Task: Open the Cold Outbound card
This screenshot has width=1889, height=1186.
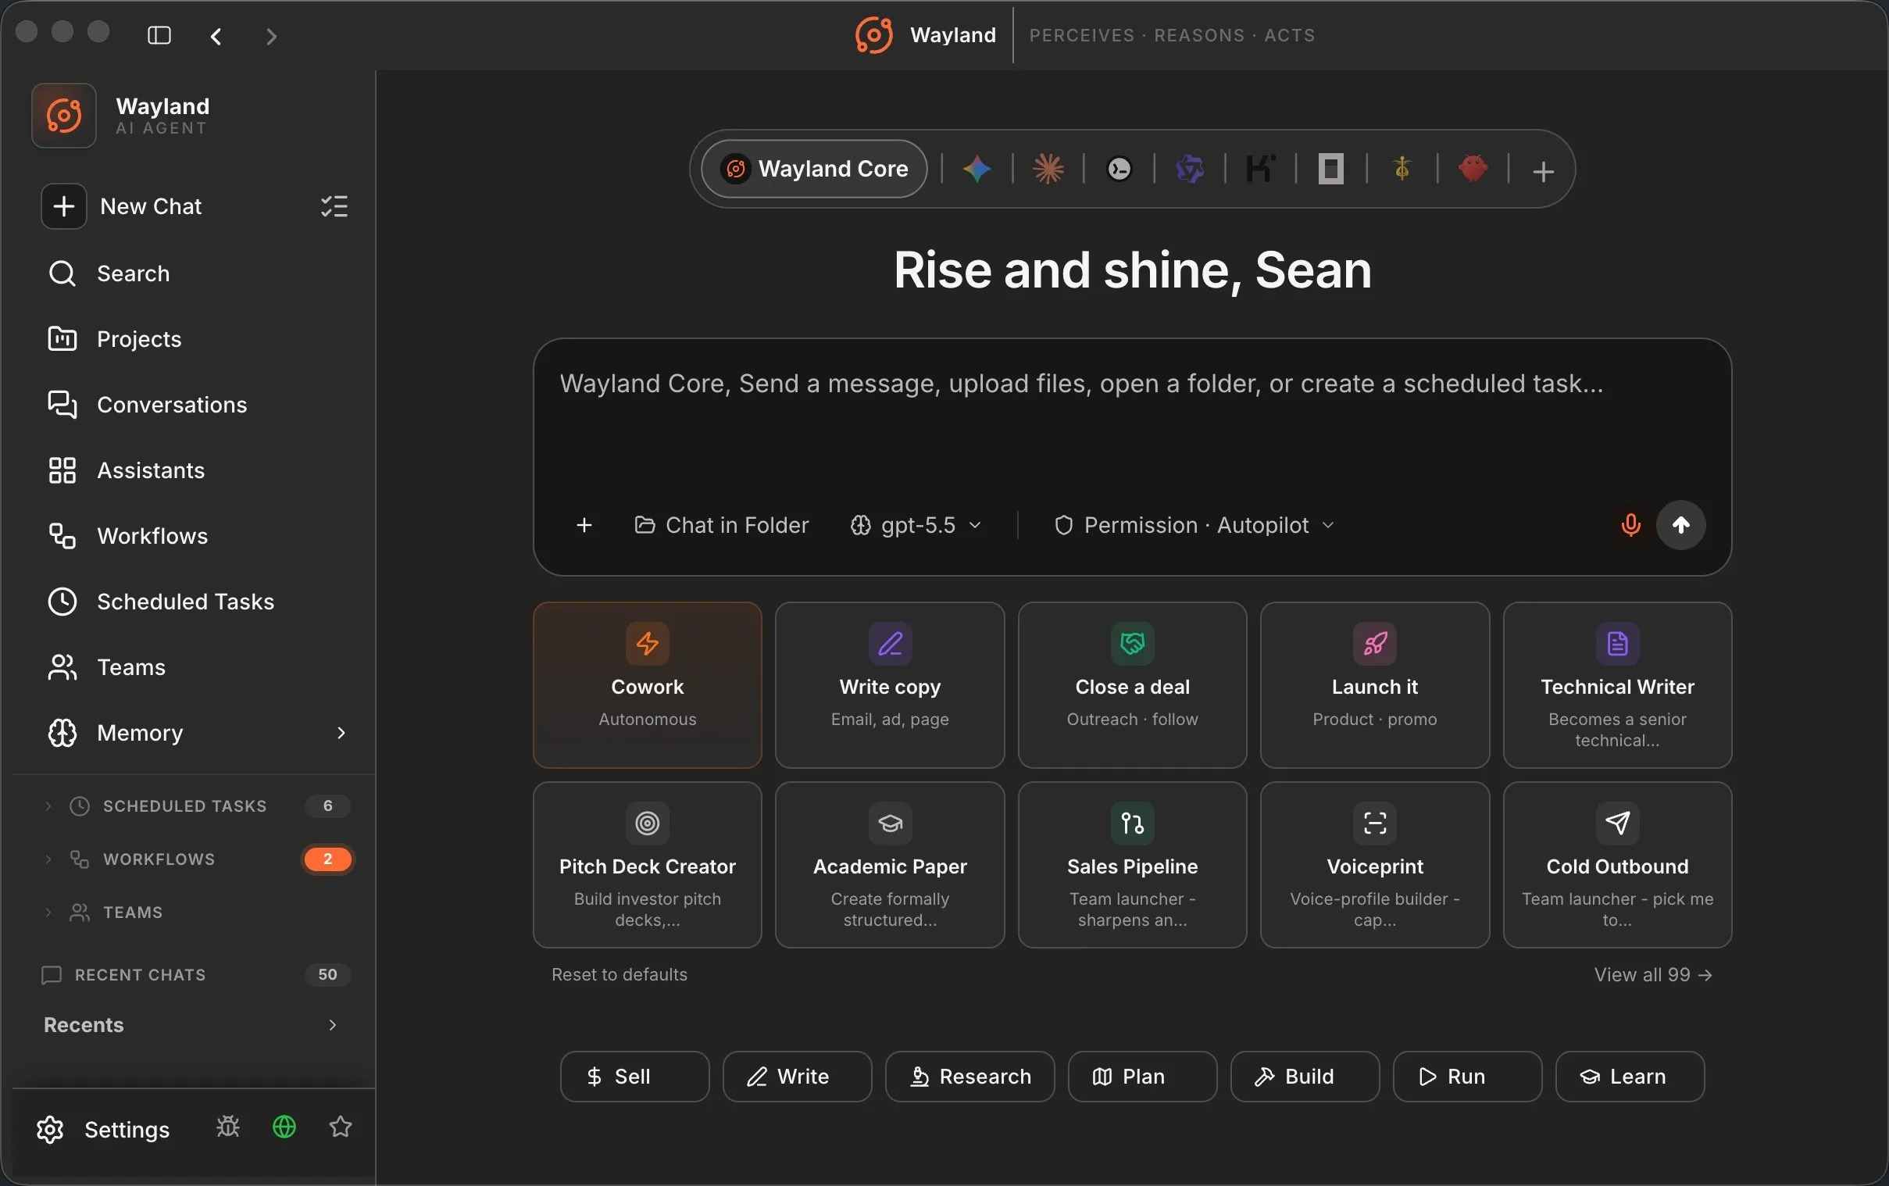Action: (x=1617, y=864)
